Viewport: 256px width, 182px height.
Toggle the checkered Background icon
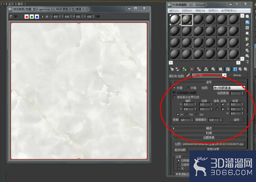[248, 28]
